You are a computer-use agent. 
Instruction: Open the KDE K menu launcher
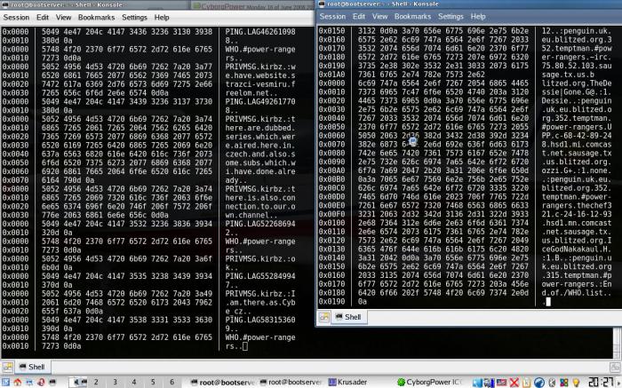(6, 382)
